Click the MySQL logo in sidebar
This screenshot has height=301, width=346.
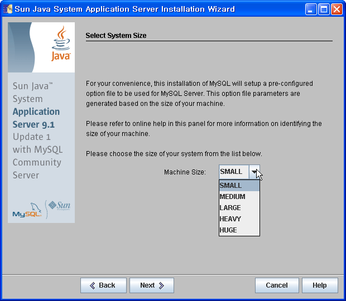(27, 211)
